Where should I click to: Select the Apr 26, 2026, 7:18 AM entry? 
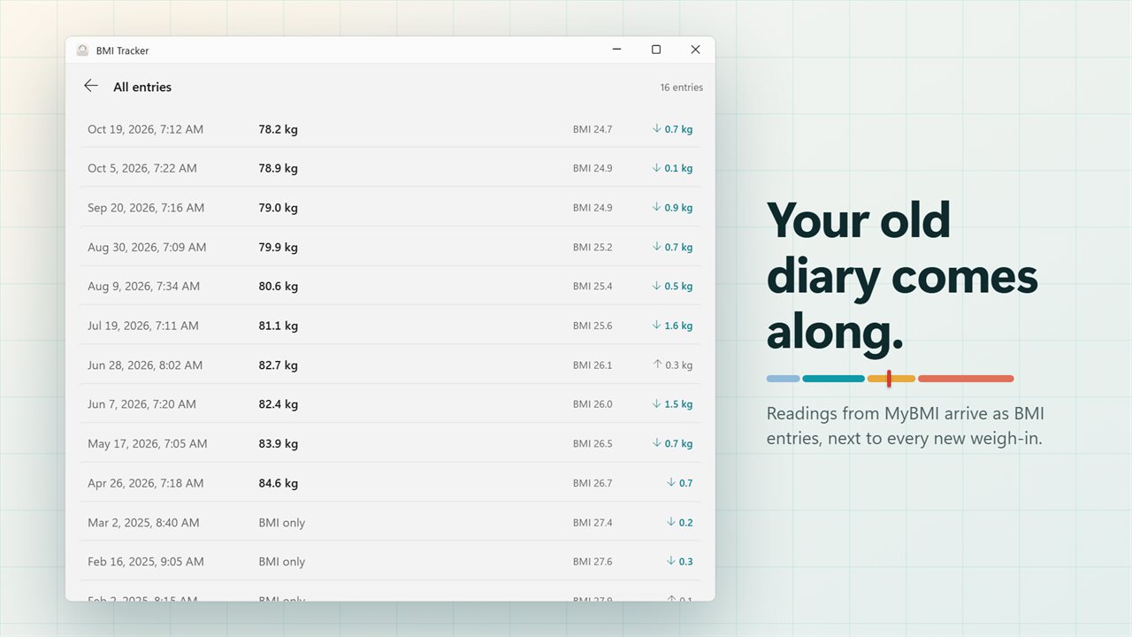390,483
